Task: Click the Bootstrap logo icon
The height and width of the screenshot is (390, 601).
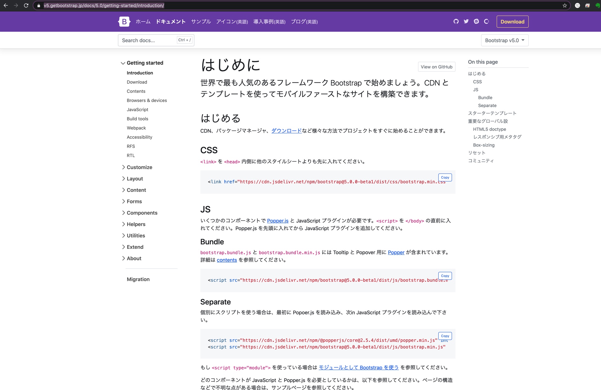Action: pos(124,22)
